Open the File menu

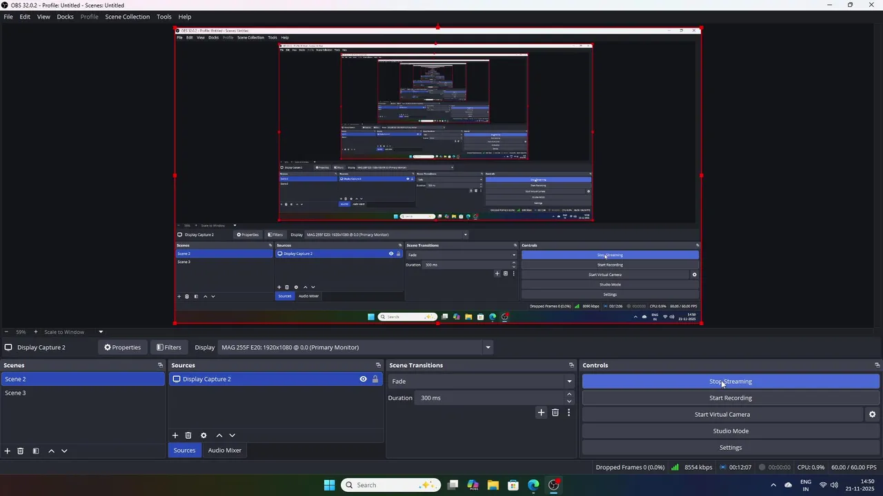point(8,17)
